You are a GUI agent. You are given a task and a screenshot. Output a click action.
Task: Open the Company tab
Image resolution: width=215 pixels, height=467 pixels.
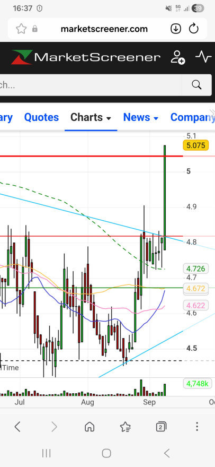pos(192,117)
